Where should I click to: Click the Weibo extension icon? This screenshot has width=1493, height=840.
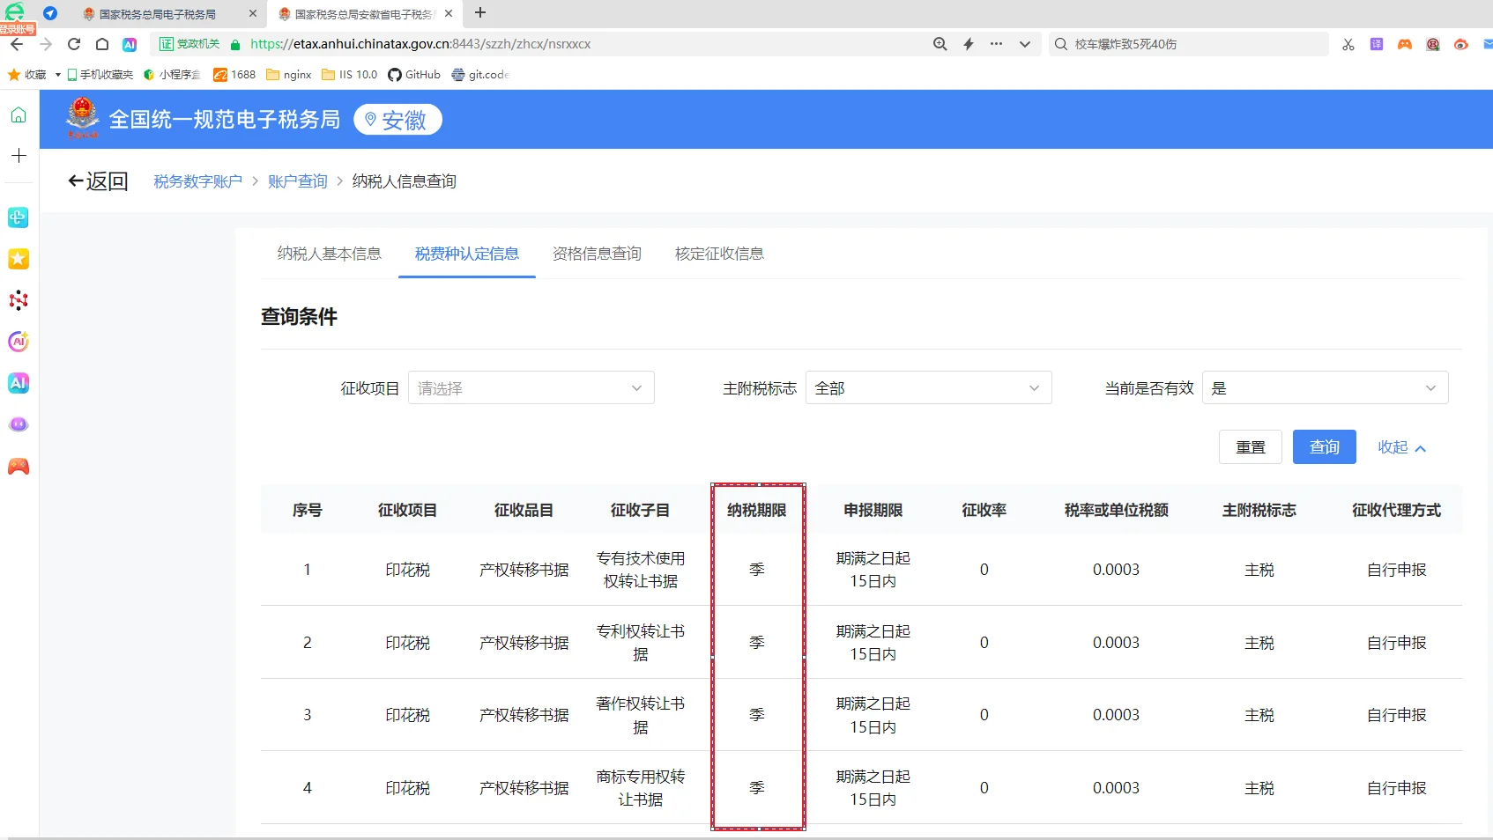coord(1461,44)
